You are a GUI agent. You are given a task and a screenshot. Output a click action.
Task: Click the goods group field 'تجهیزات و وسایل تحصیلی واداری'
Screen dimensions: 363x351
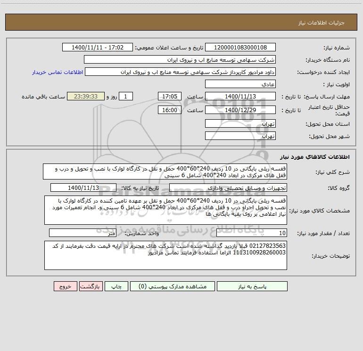click(x=228, y=188)
